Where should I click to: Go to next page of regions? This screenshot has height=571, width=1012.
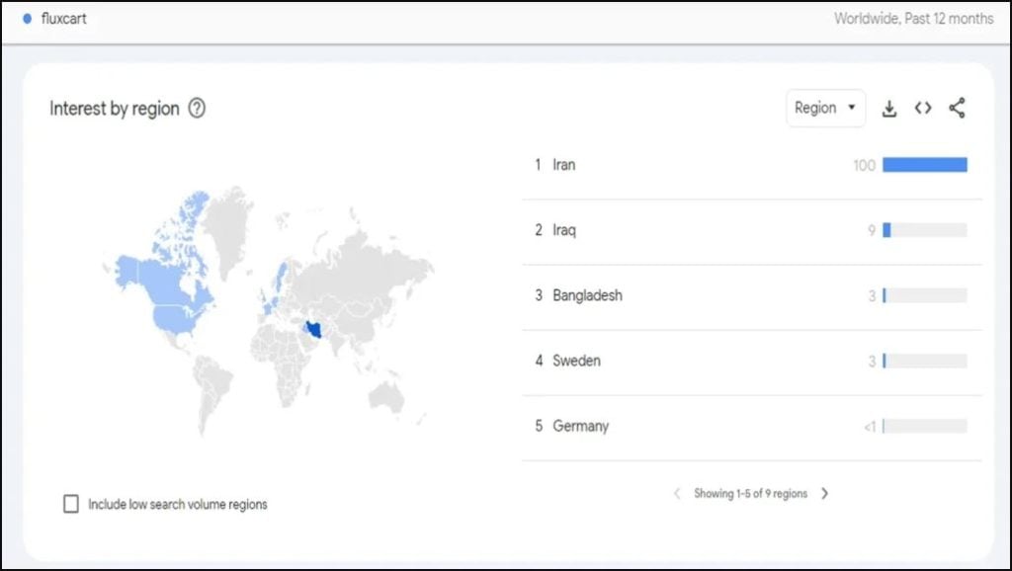click(825, 493)
